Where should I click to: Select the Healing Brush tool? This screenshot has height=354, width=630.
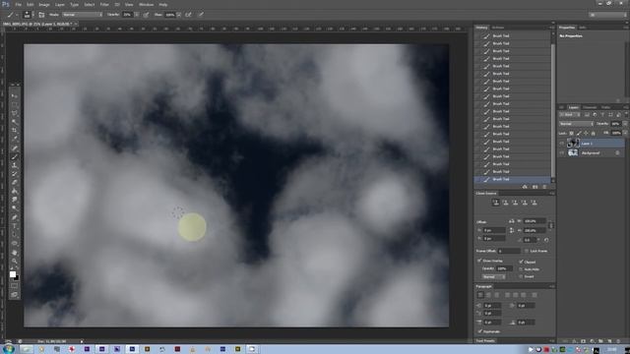(14, 148)
